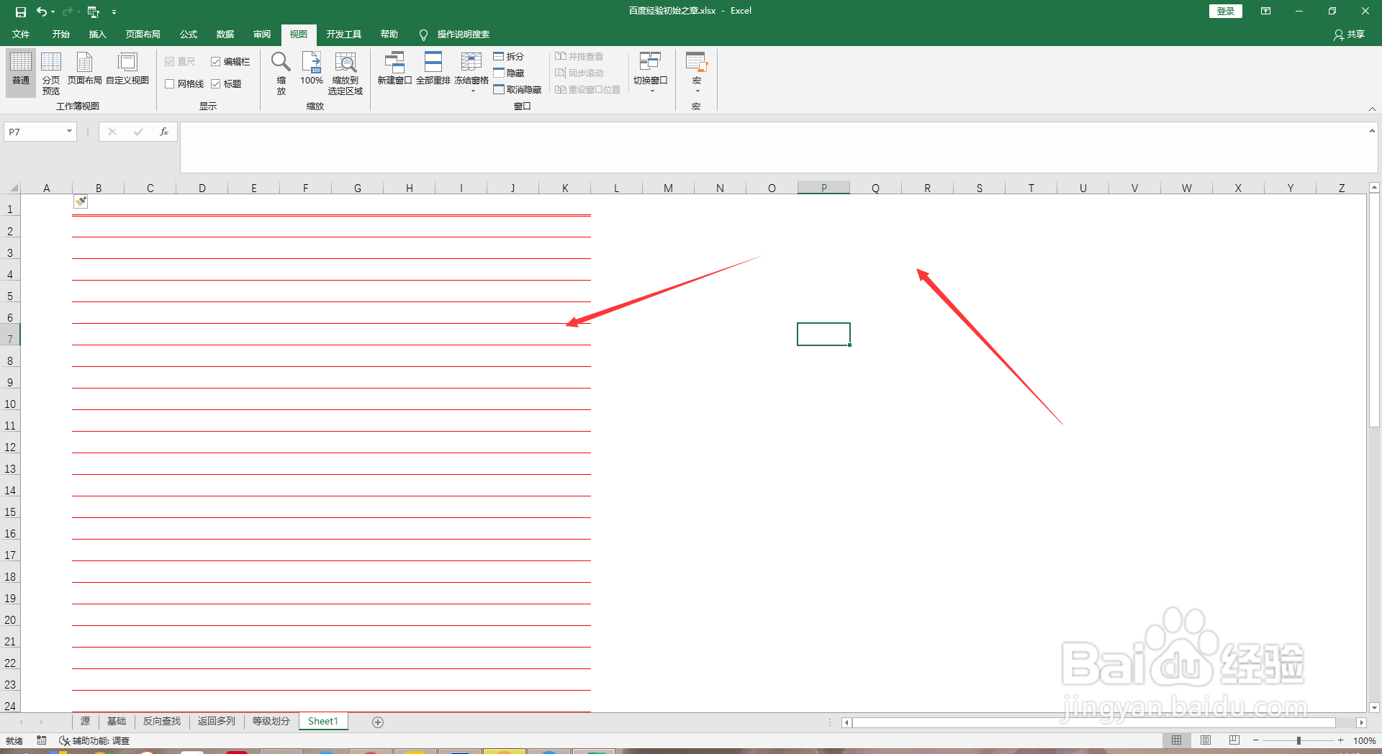Save the workbook with the floppy icon
This screenshot has width=1382, height=754.
(20, 12)
